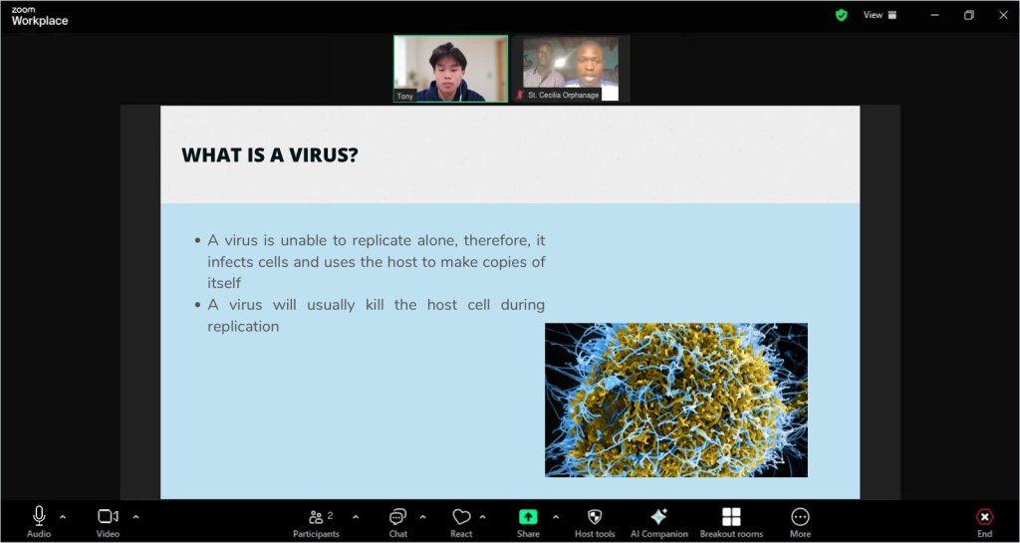Select Tony's video thumbnail

click(450, 69)
